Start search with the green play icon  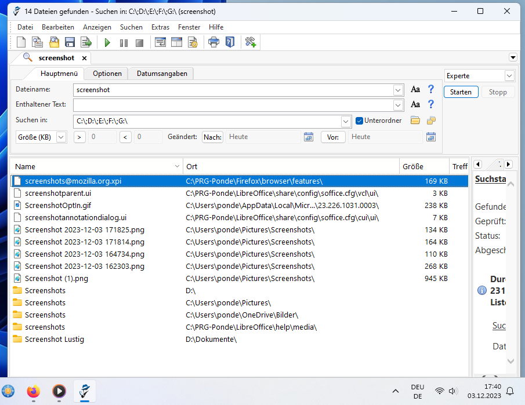click(x=107, y=43)
